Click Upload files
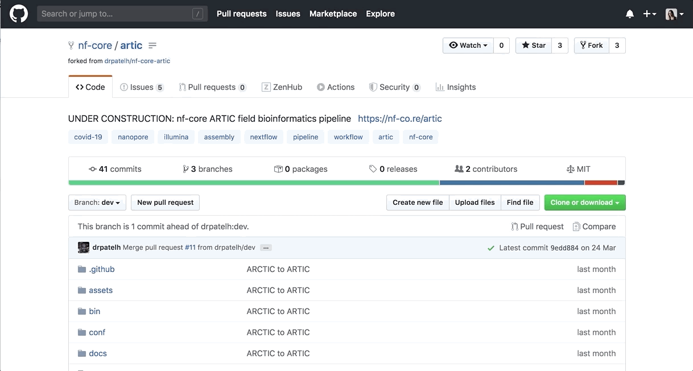Image resolution: width=693 pixels, height=371 pixels. 475,203
